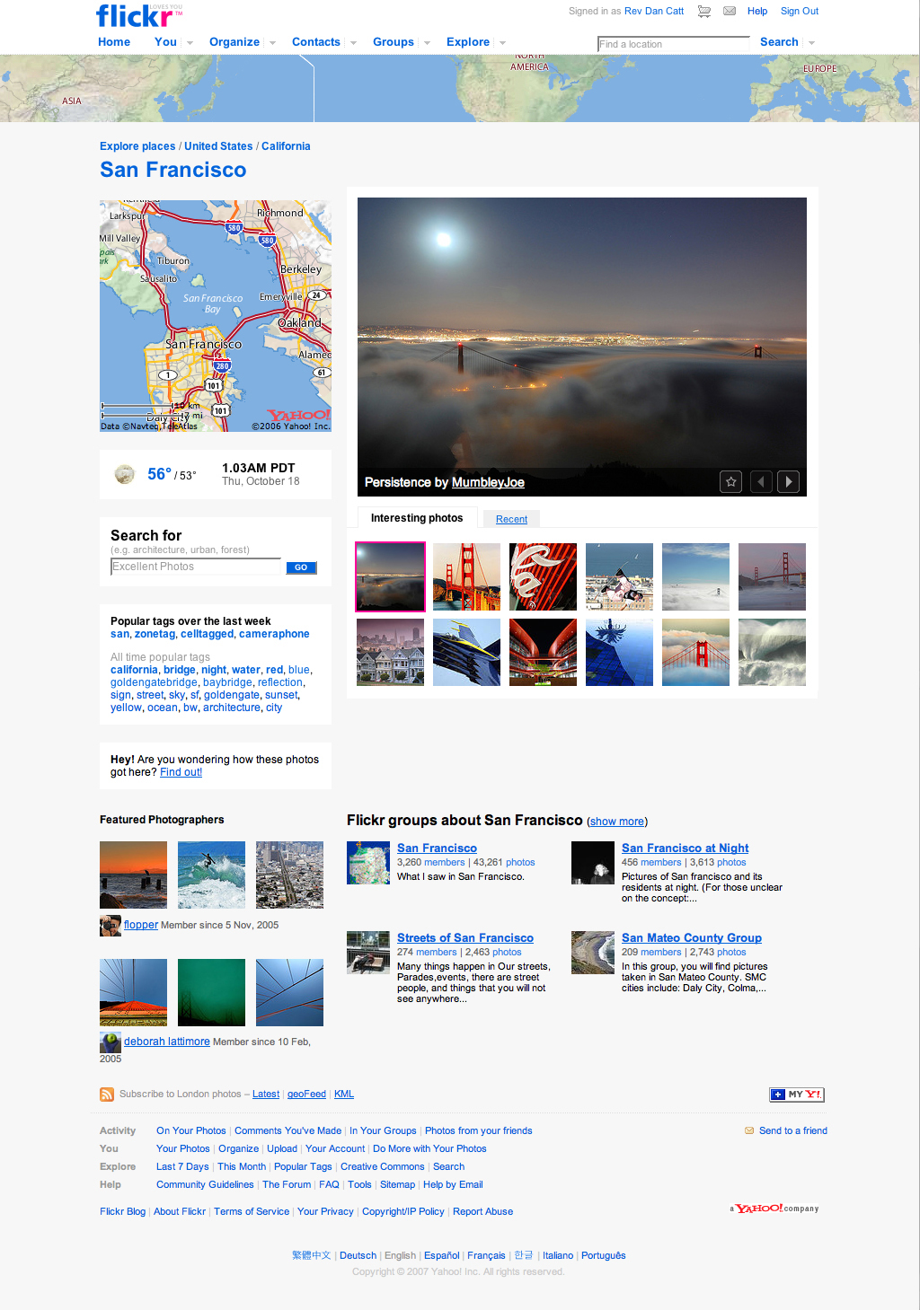920x1310 pixels.
Task: Switch to the Recent photos tab
Action: (x=511, y=519)
